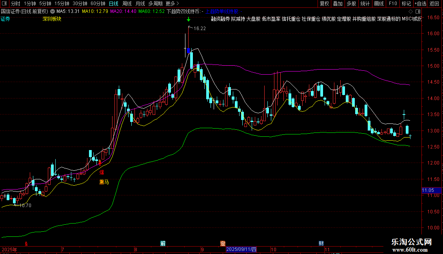The image size is (443, 254).
Task: Click the red 爆 signal marker
Action: (x=101, y=172)
